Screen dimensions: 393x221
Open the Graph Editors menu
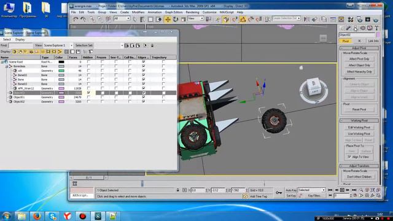174,12
